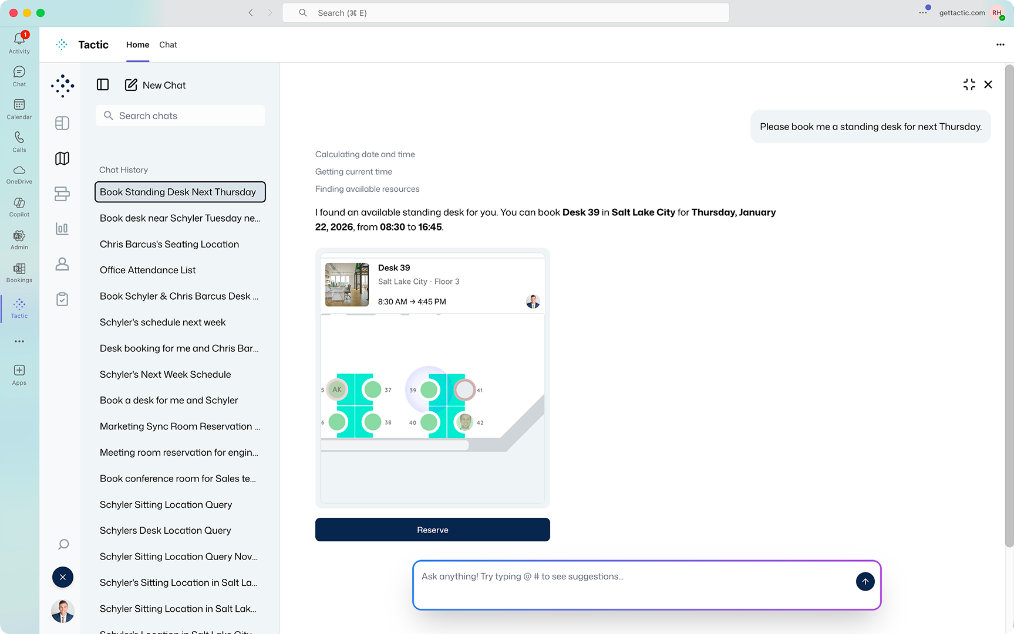Open the dashboard layout icon in the Tactic sidebar

(62, 123)
